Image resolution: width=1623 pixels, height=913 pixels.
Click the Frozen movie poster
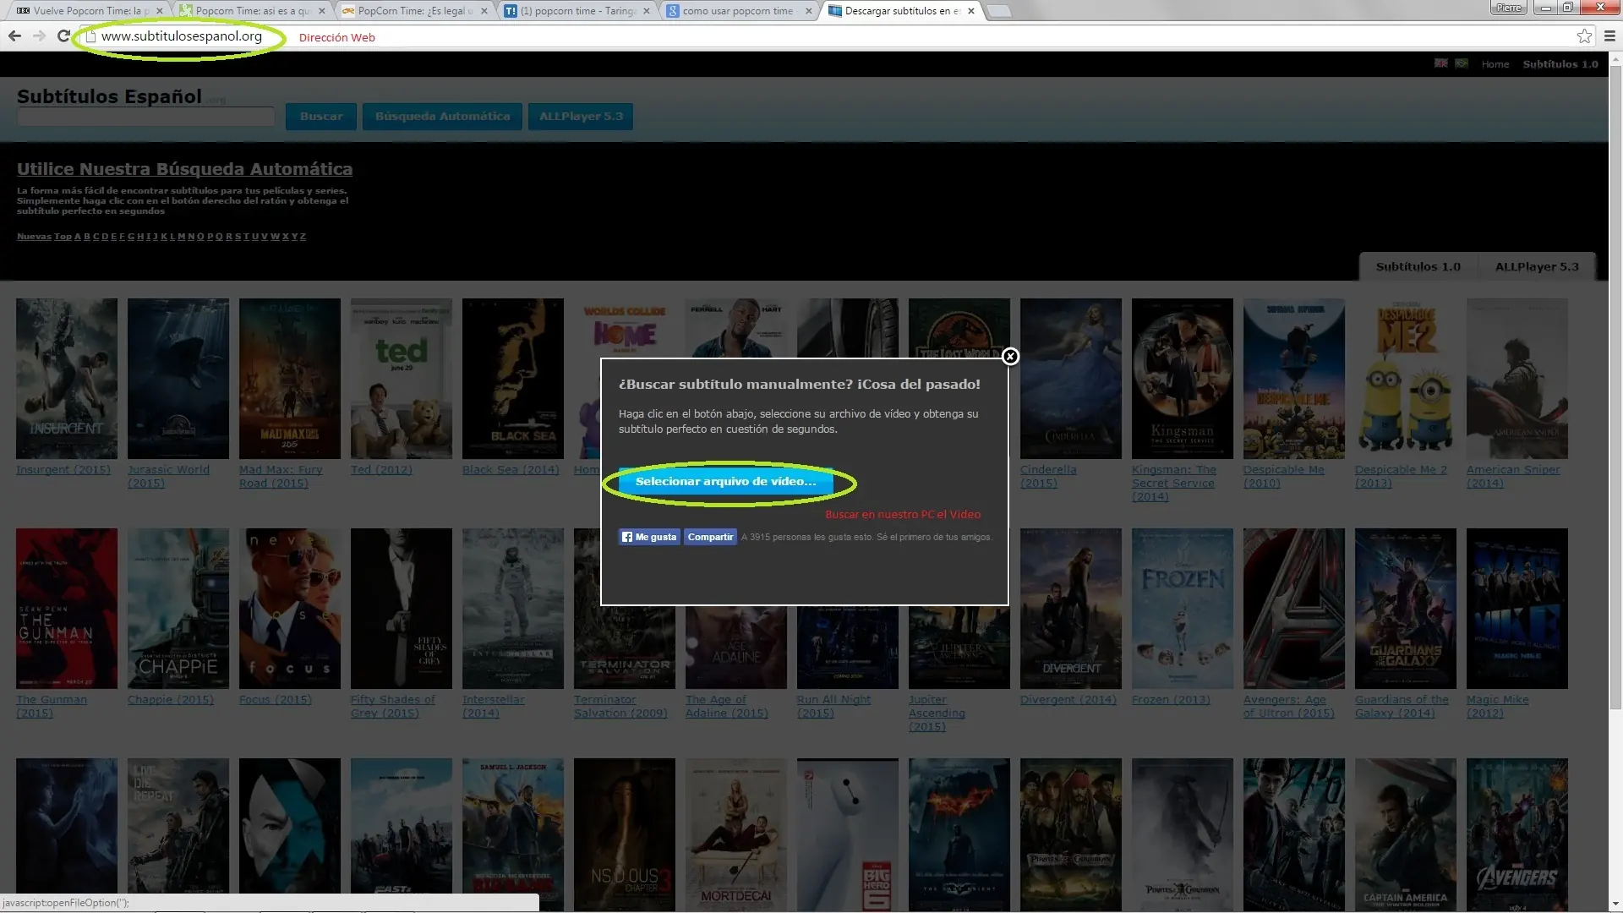point(1183,609)
